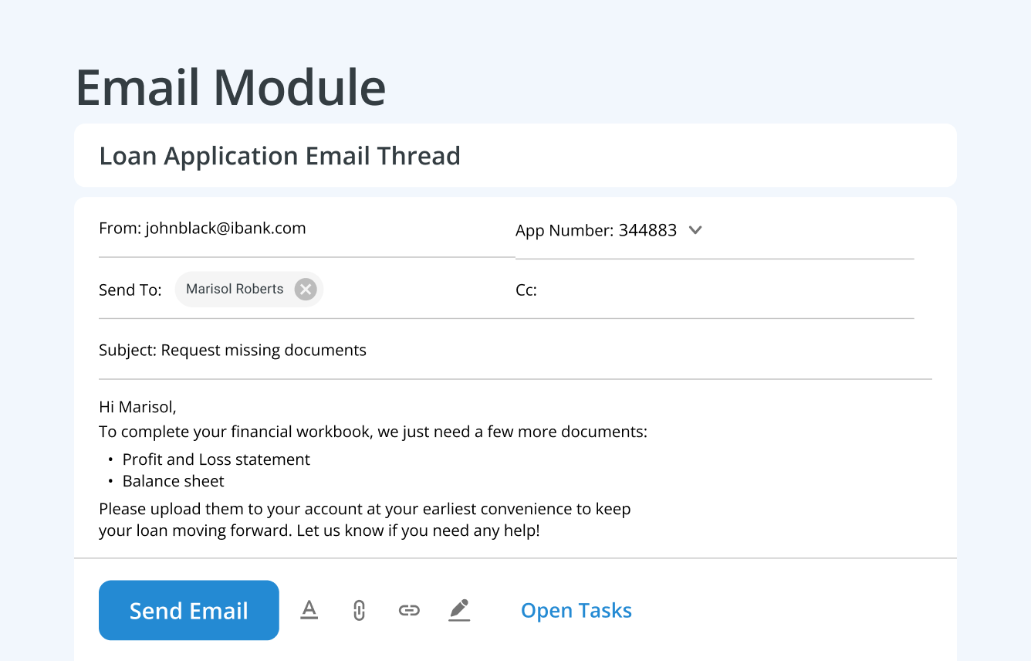Place cursor on the 'Hi Marisol,' greeting

[137, 406]
